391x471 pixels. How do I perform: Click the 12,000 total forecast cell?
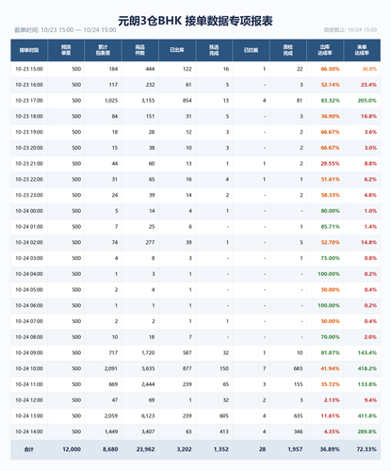(x=72, y=449)
